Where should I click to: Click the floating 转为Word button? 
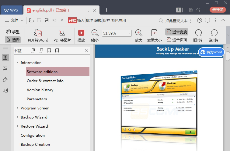[x=211, y=52]
